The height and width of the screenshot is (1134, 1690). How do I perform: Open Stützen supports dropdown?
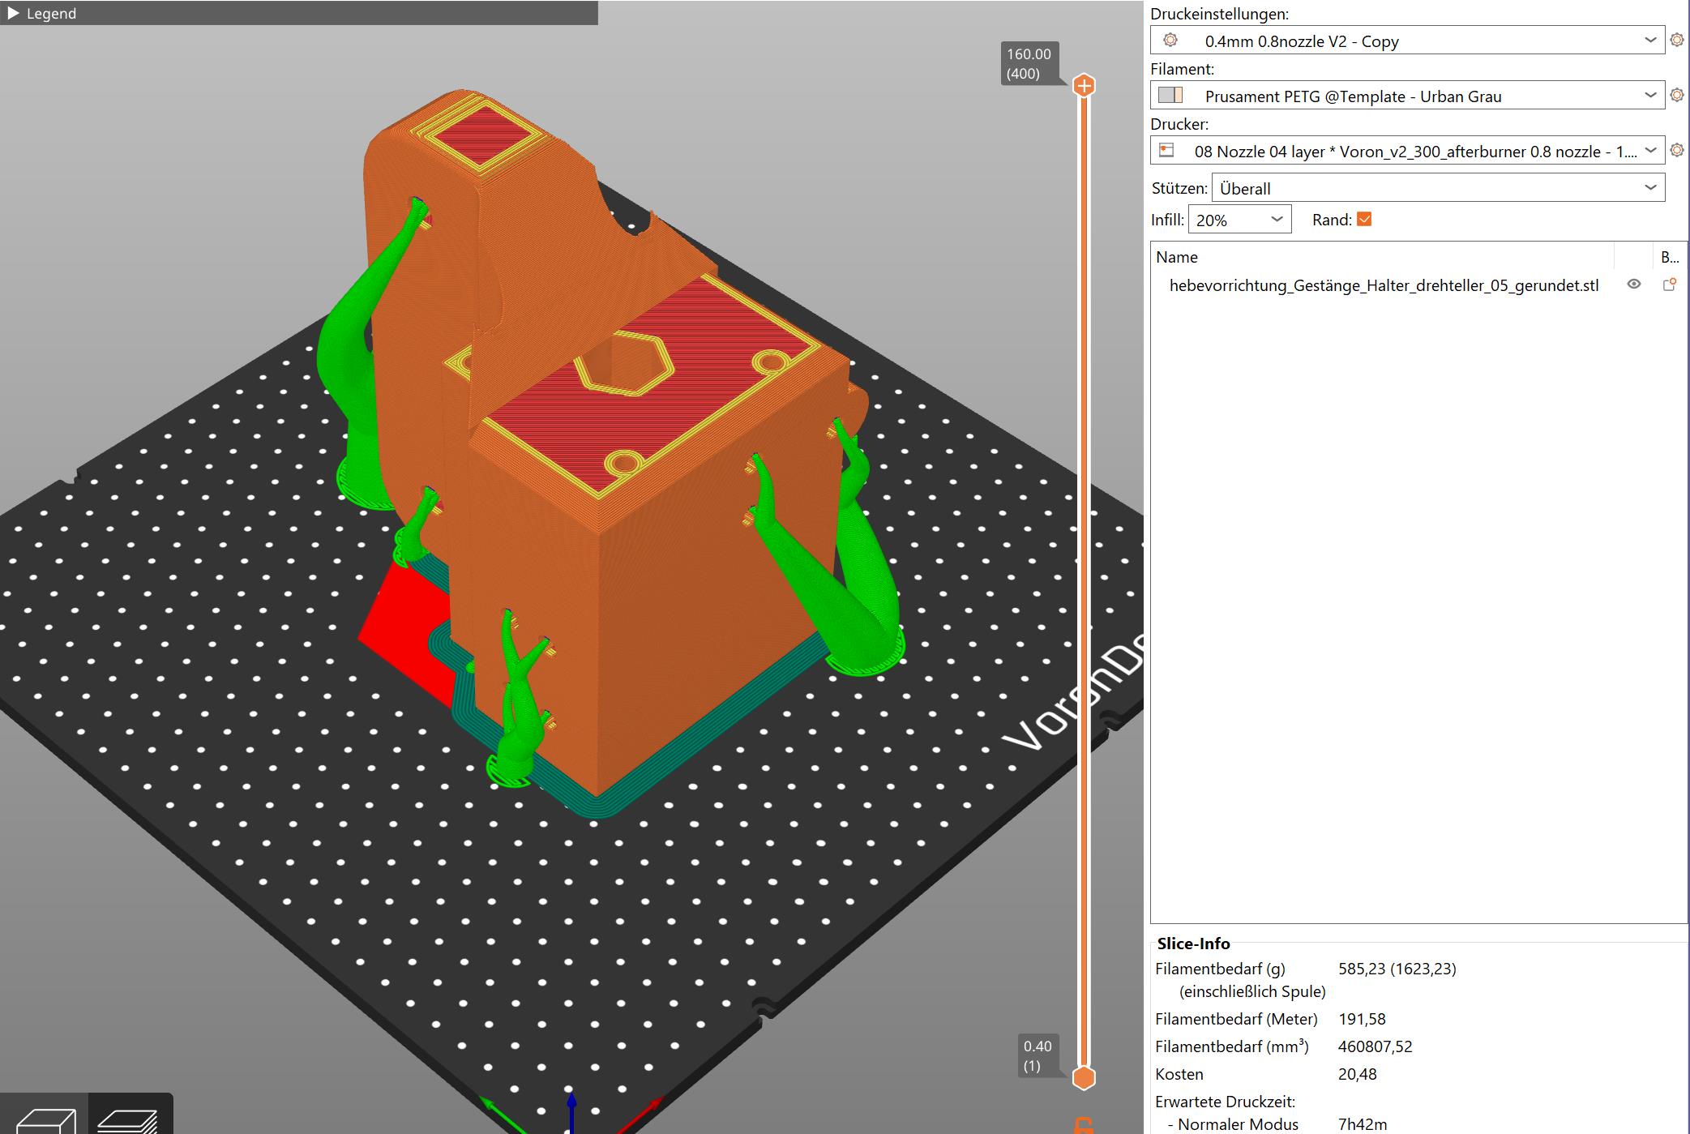coord(1438,188)
